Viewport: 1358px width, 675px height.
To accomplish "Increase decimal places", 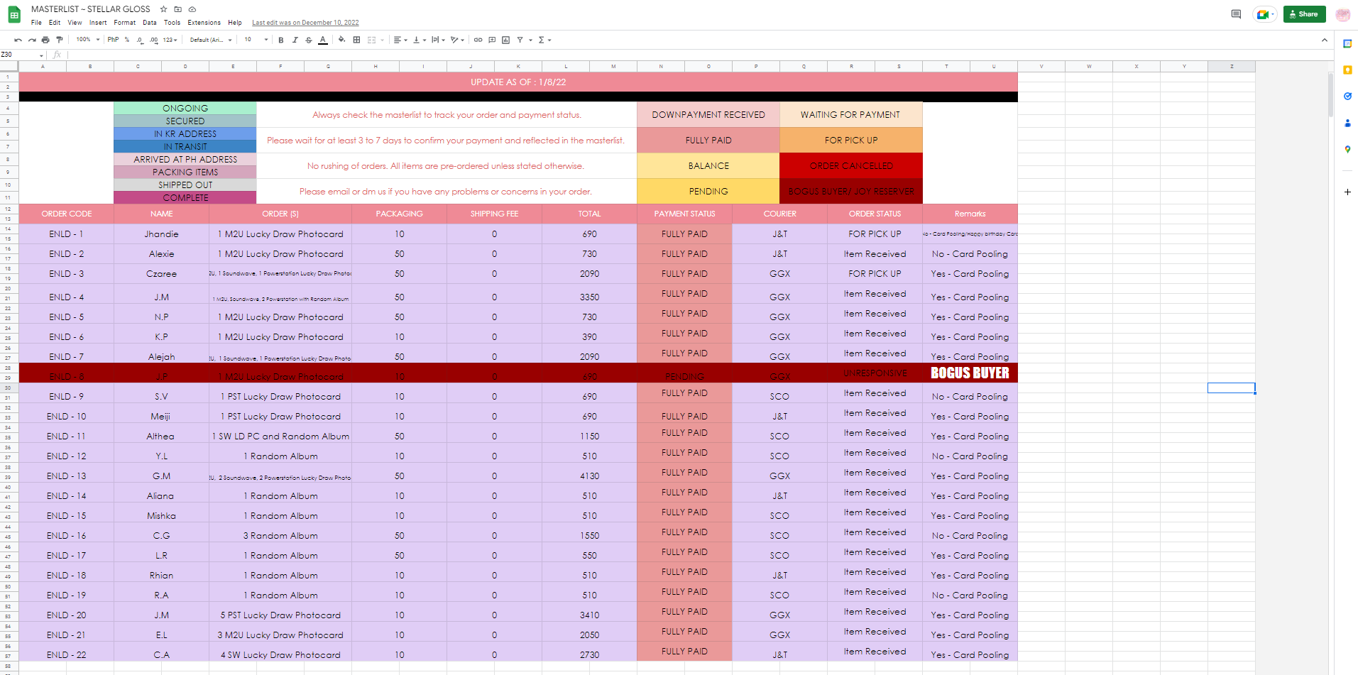I will [x=154, y=40].
